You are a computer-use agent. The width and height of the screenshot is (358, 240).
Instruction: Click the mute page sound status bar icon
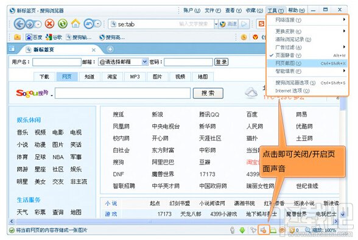point(264,230)
